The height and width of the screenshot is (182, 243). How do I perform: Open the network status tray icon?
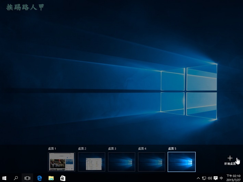pyautogui.click(x=204, y=178)
